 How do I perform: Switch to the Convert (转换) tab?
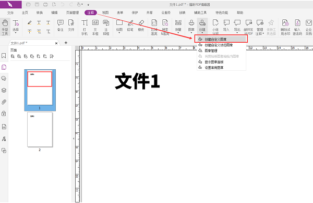[x=40, y=12]
